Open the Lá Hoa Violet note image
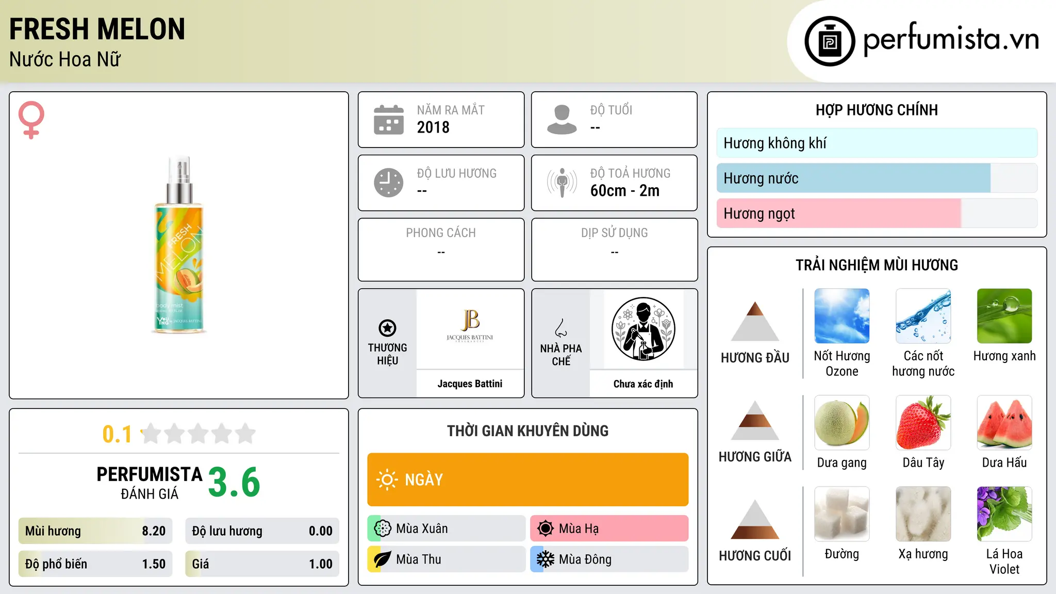Image resolution: width=1056 pixels, height=594 pixels. tap(1004, 514)
